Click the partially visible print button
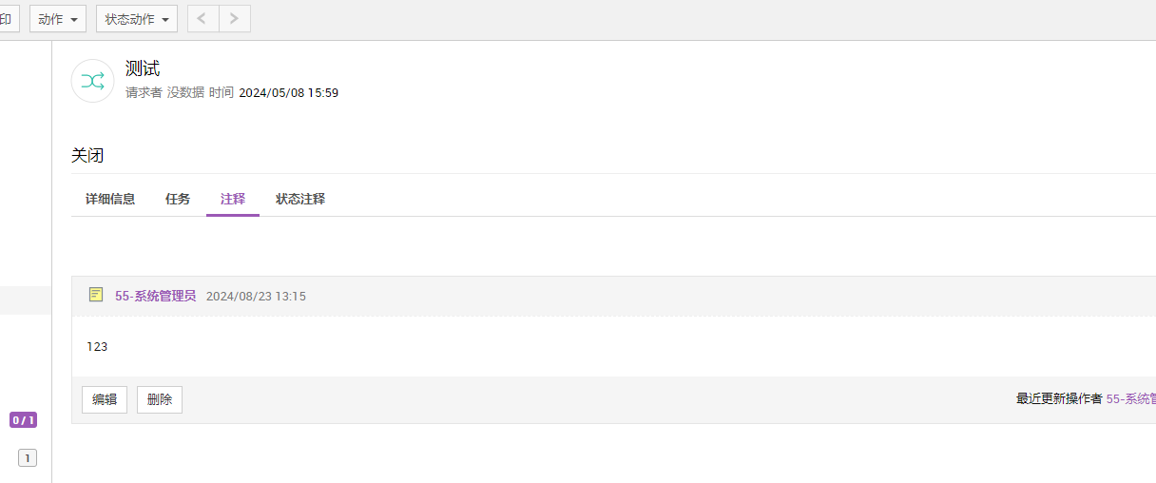This screenshot has height=483, width=1156. click(7, 19)
